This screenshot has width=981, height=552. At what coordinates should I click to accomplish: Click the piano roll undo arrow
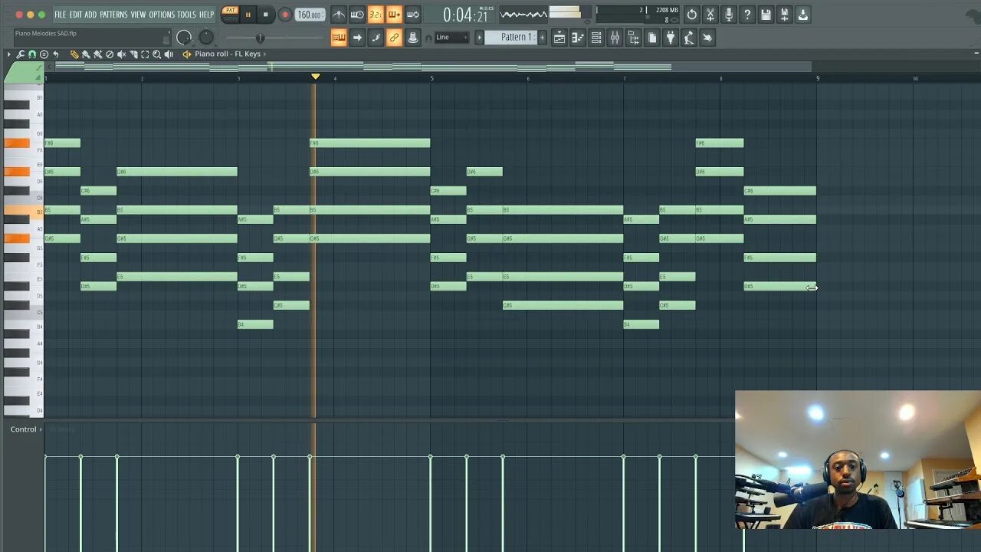(x=55, y=54)
